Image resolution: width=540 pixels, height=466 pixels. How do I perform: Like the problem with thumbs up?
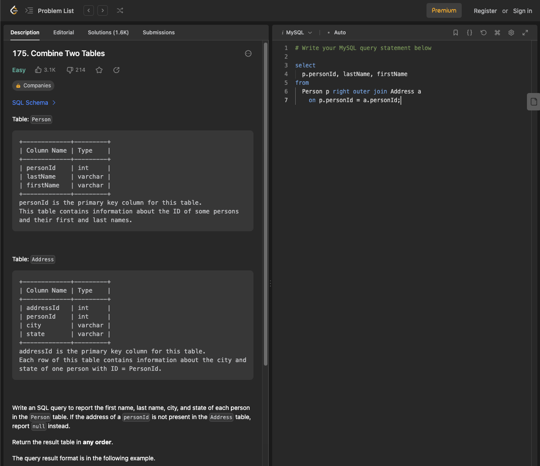tap(45, 70)
